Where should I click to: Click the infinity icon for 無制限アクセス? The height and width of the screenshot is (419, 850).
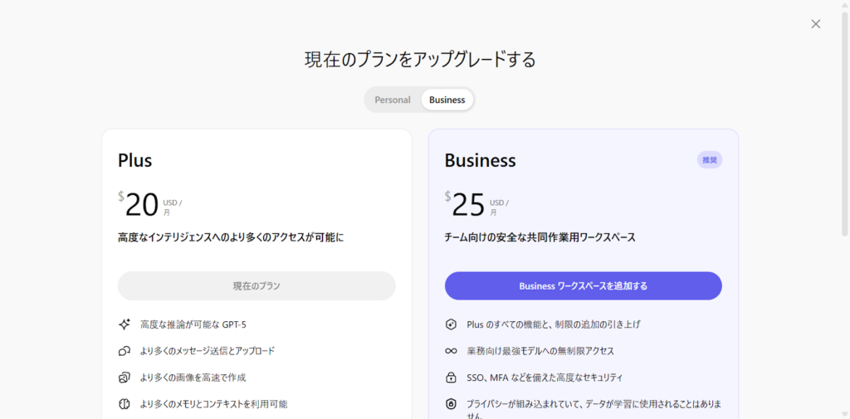(451, 351)
